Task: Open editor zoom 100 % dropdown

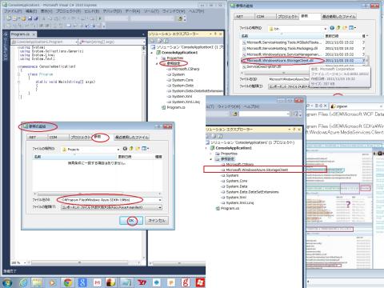Action: (25, 262)
